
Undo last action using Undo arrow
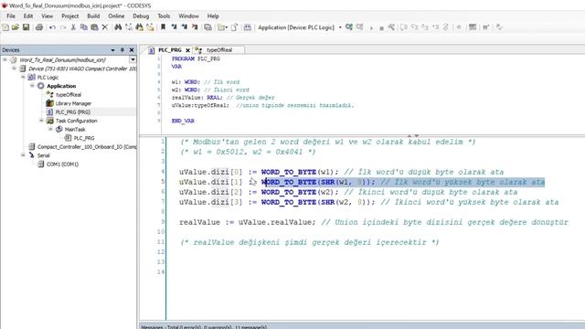click(52, 27)
